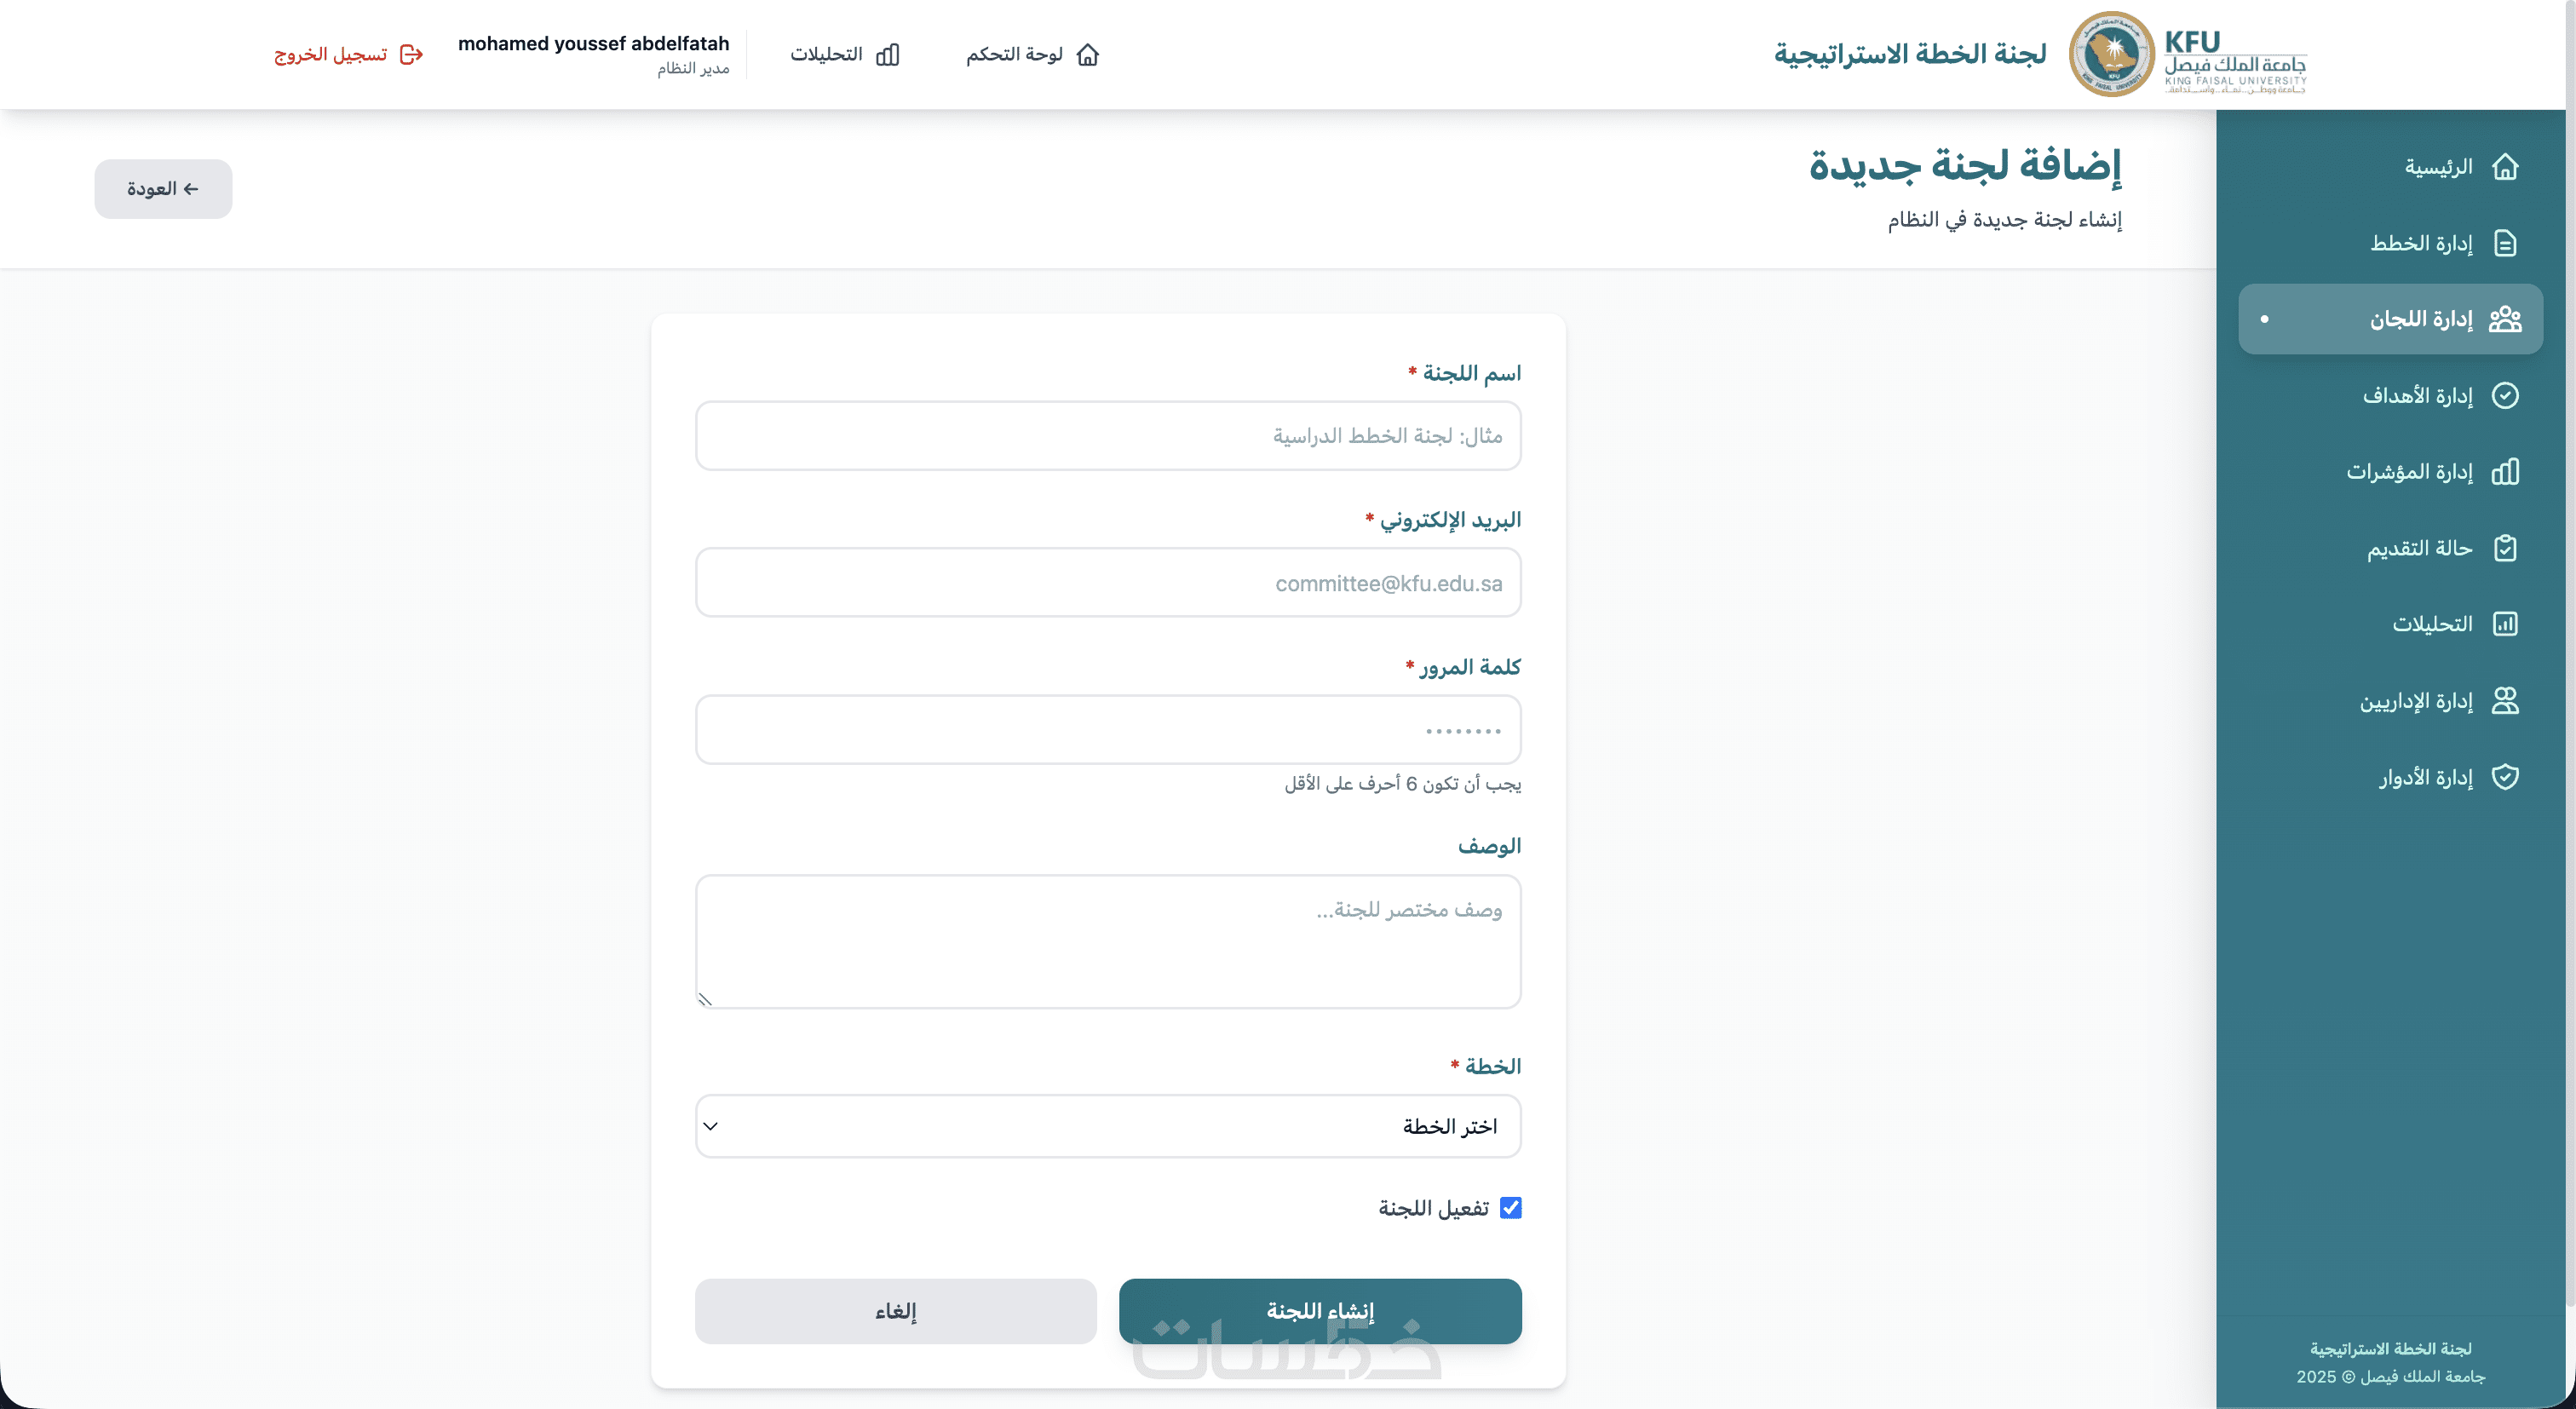Click the committees management people icon
Image resolution: width=2576 pixels, height=1409 pixels.
point(2504,319)
